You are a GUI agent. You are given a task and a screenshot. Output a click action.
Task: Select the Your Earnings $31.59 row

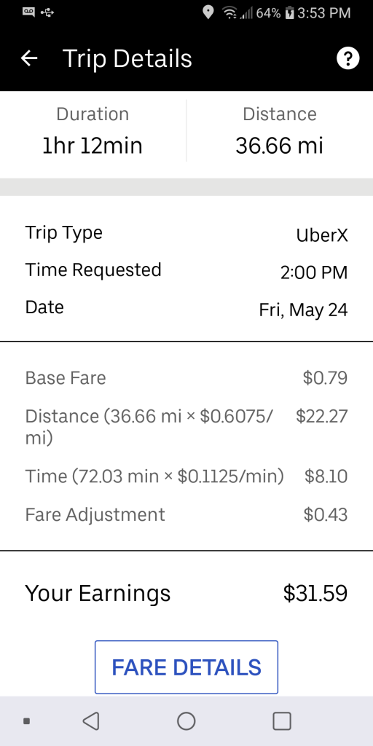[x=186, y=593]
